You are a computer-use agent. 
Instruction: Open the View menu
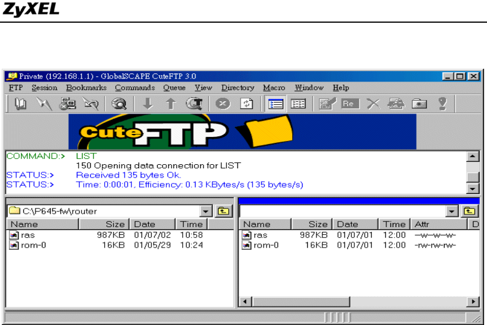(x=204, y=88)
